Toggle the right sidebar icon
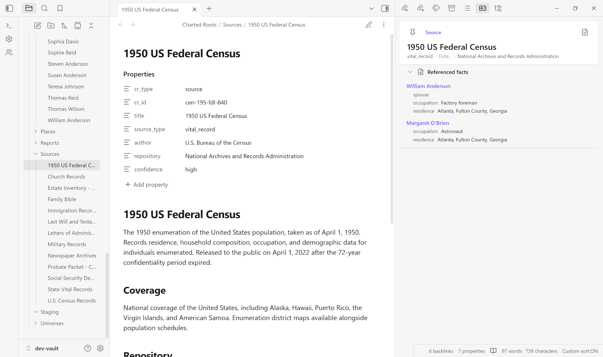 385,8
